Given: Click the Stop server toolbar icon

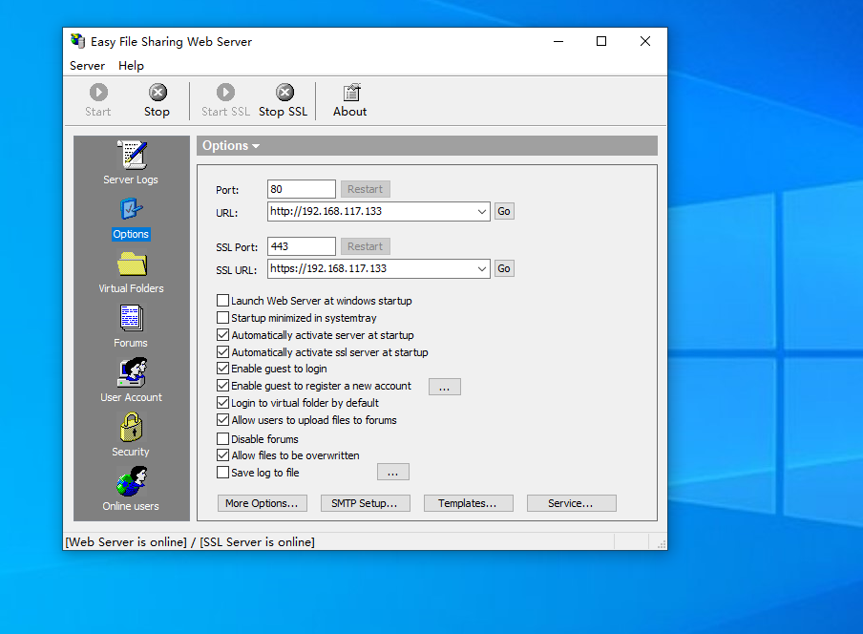Looking at the screenshot, I should [x=157, y=99].
